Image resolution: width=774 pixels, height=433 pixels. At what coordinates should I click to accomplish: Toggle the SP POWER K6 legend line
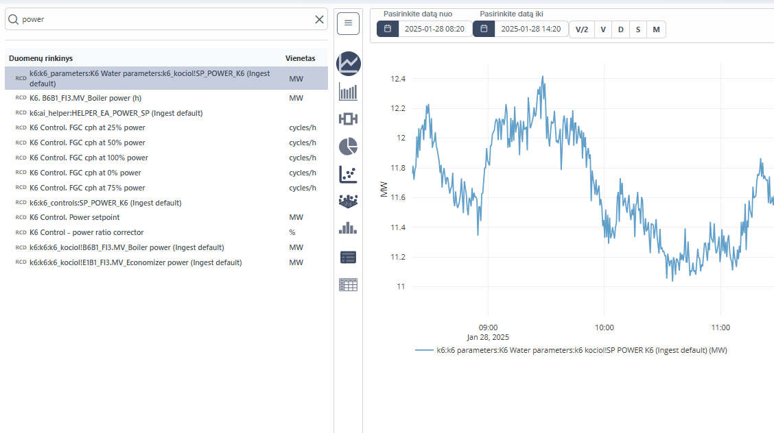[x=571, y=350]
